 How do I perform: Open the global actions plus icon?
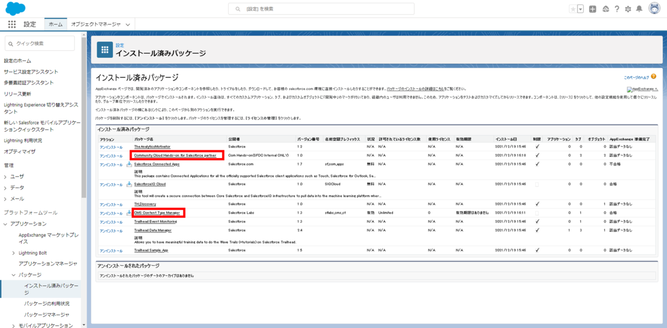(593, 9)
